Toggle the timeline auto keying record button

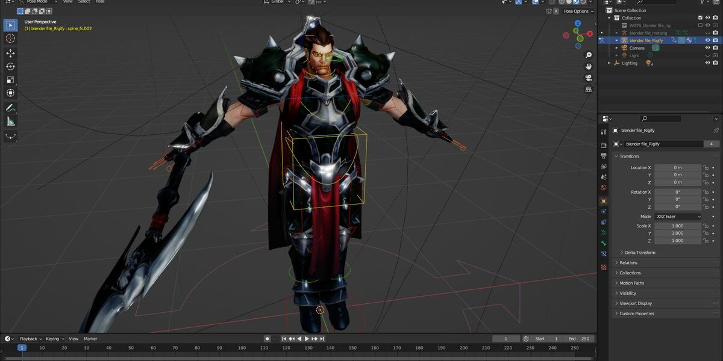coord(268,339)
